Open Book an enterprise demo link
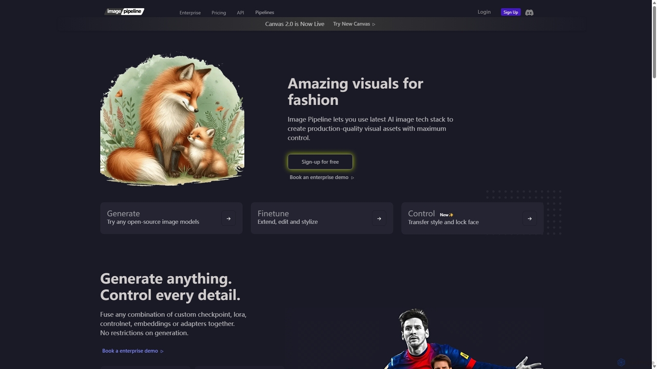The width and height of the screenshot is (657, 369). point(322,177)
